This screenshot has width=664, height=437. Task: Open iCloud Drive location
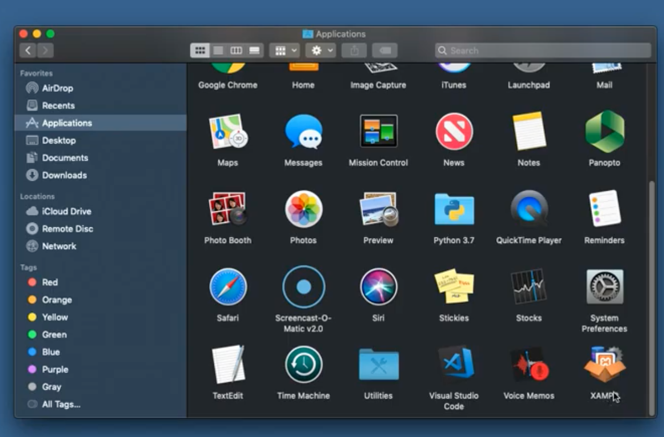(x=101, y=211)
